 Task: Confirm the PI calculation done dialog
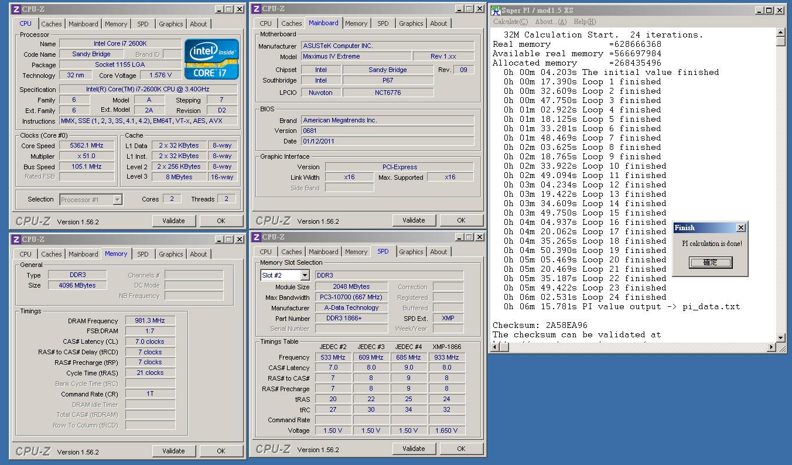tap(711, 262)
